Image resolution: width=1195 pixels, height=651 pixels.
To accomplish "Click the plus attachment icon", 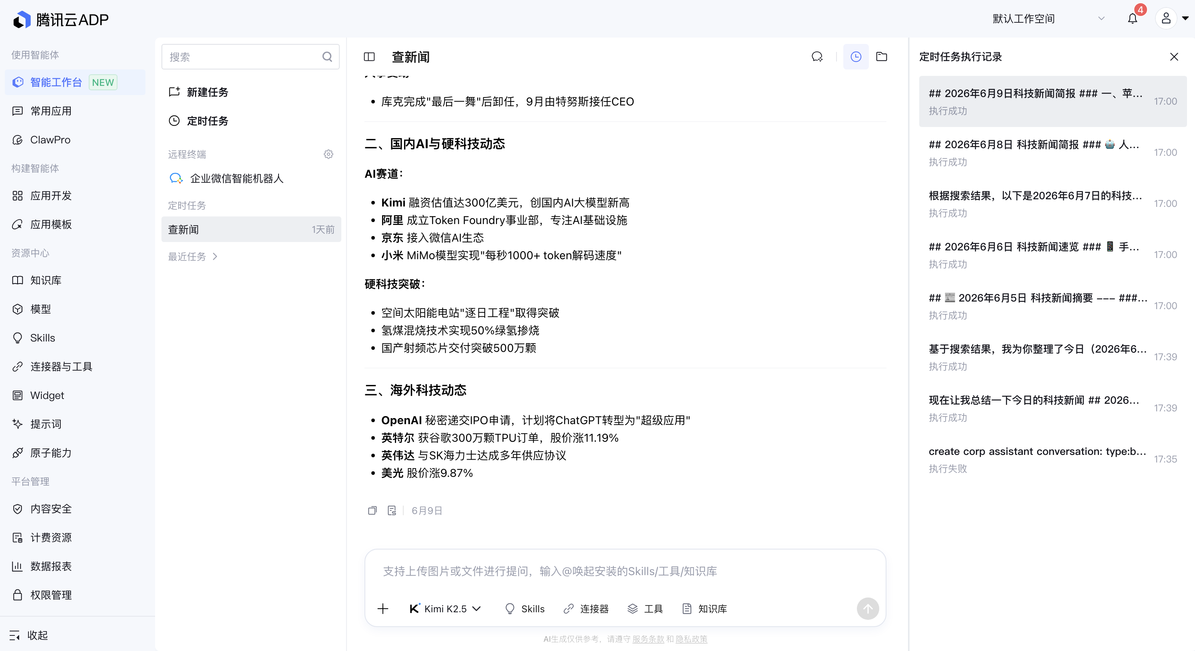I will [x=383, y=609].
